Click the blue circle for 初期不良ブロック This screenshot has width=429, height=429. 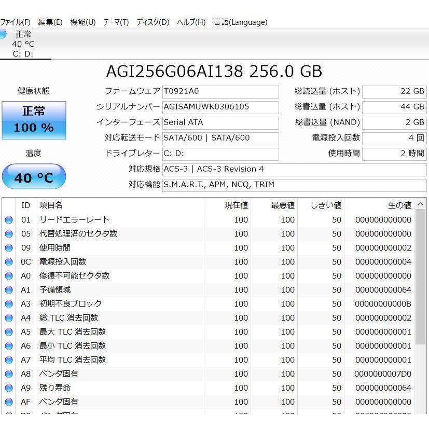point(8,303)
